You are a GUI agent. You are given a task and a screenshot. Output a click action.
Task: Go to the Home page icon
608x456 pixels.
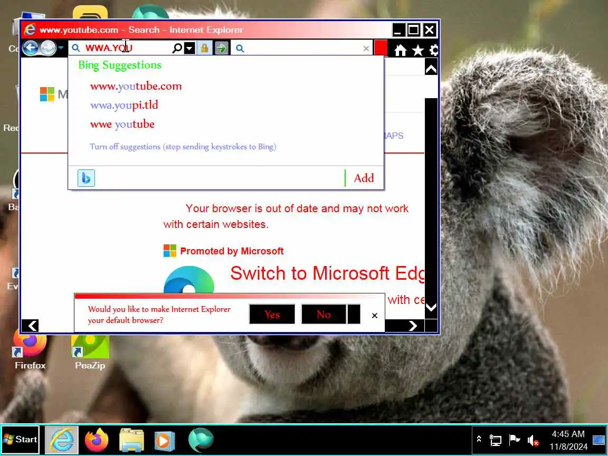pyautogui.click(x=401, y=50)
